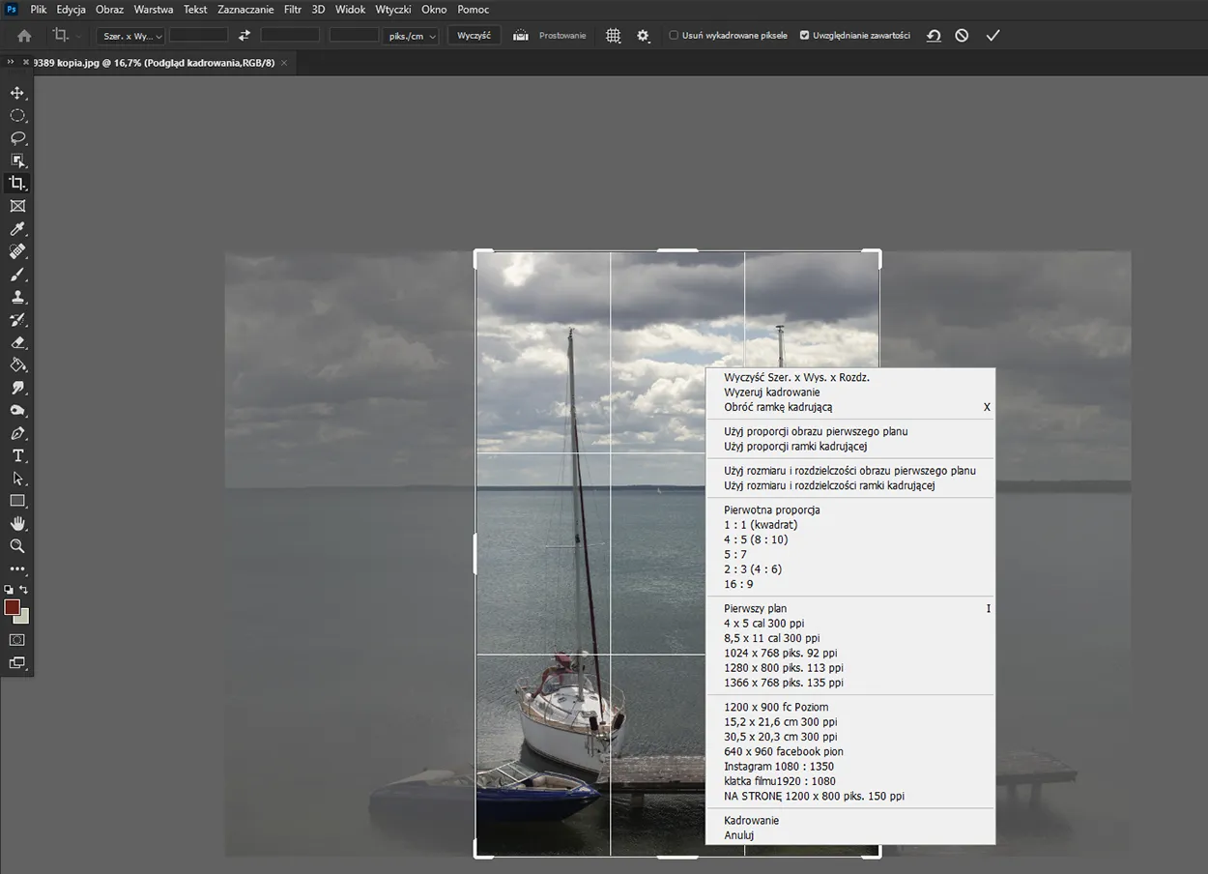Open crop settings gear dropdown
This screenshot has width=1208, height=874.
click(643, 36)
